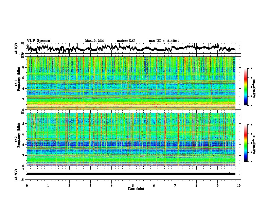Click inside the ch.1 spectrogram panel
The width and height of the screenshot is (269, 208).
tap(131, 83)
